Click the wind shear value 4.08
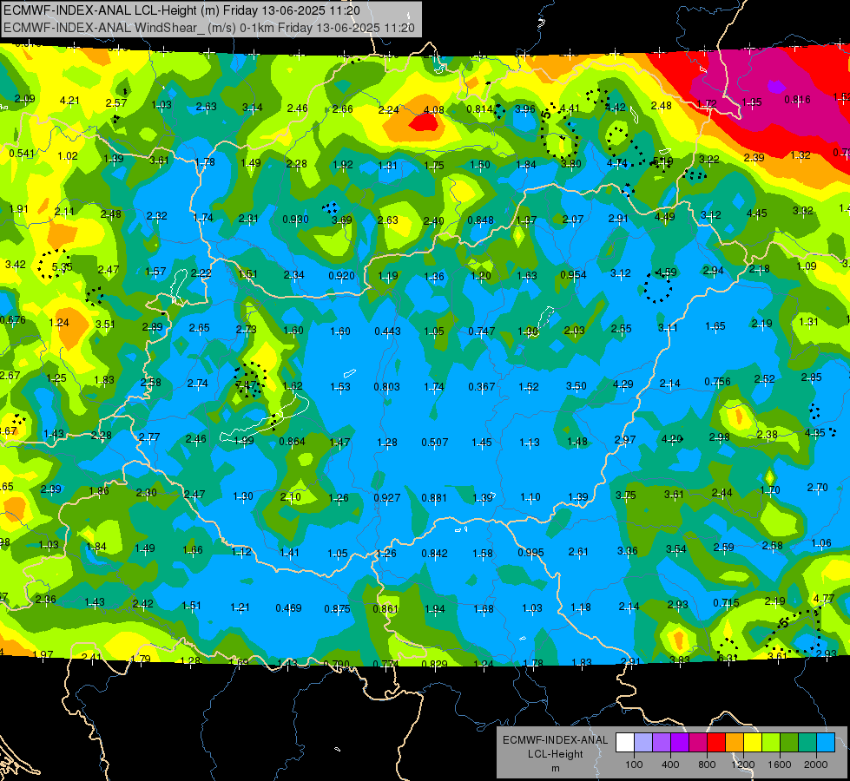Image resolution: width=850 pixels, height=781 pixels. [x=433, y=110]
